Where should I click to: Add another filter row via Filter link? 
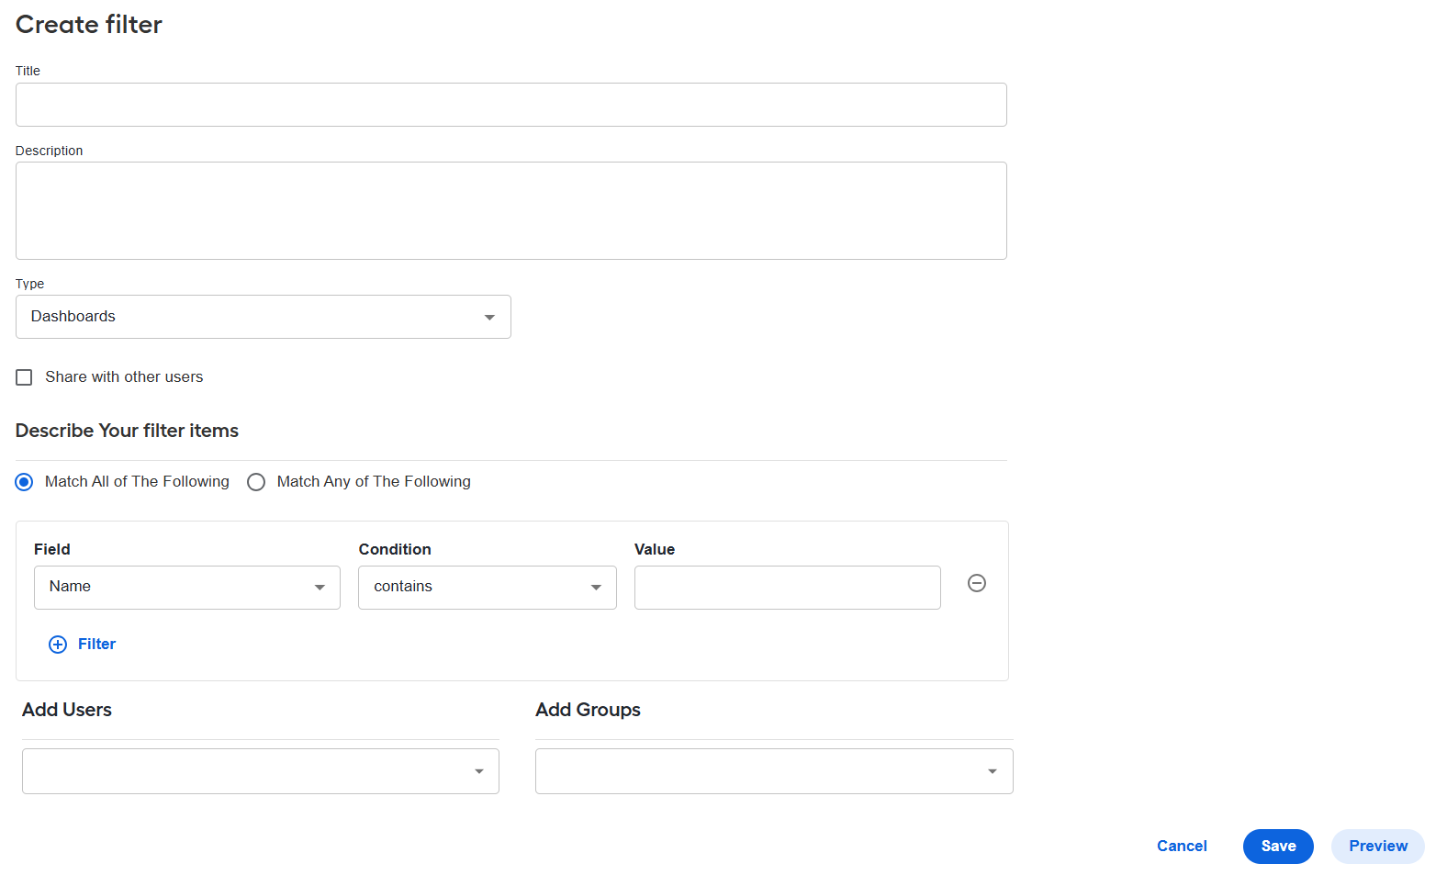pyautogui.click(x=96, y=645)
